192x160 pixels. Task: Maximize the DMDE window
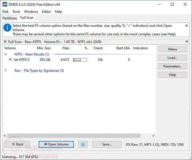coord(172,5)
